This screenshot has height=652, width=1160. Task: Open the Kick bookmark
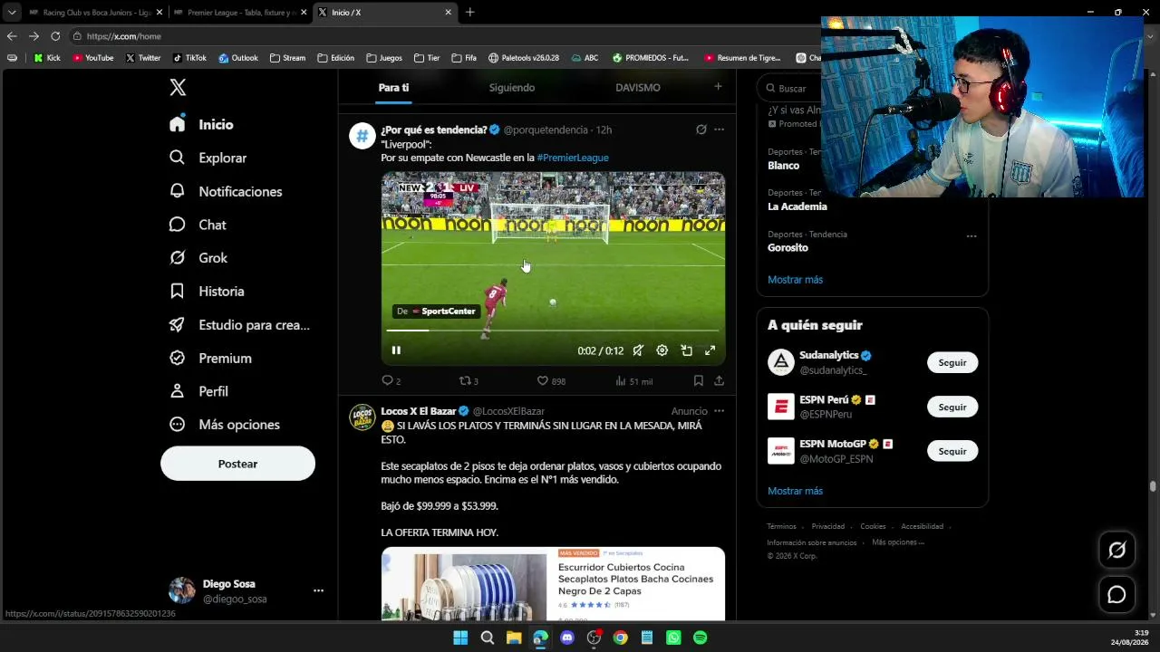click(x=47, y=58)
